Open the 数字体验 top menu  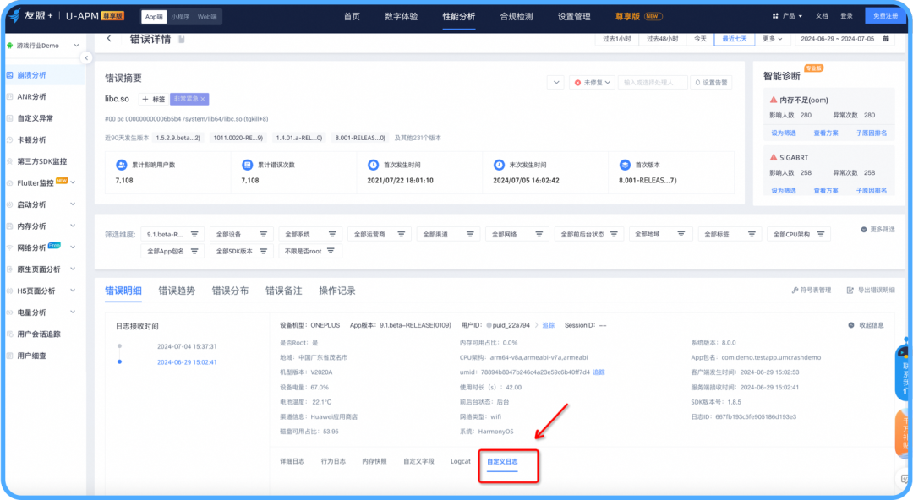coord(402,16)
